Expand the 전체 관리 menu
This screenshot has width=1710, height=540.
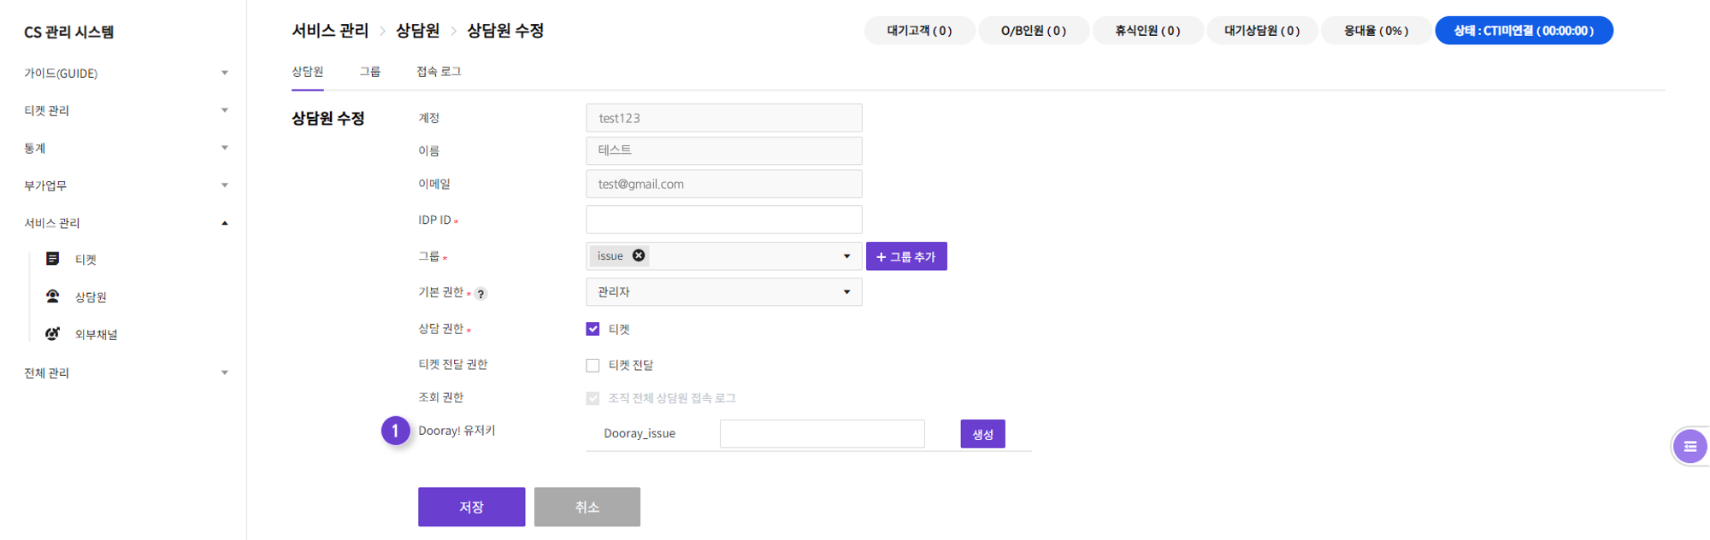click(x=126, y=373)
